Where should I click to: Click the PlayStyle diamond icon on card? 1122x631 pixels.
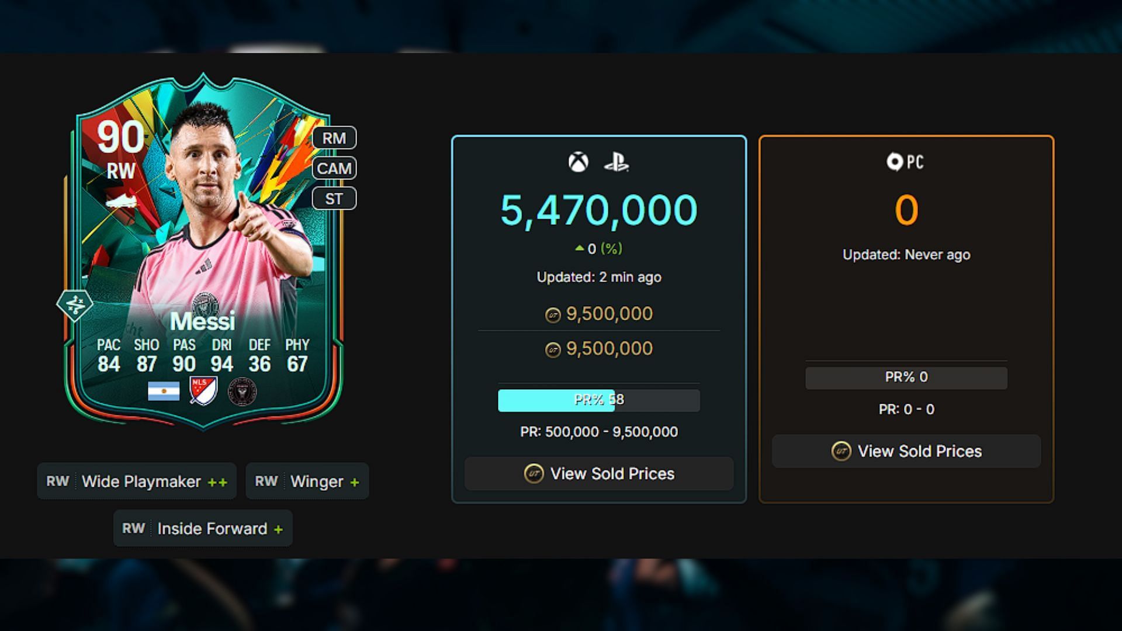[75, 304]
